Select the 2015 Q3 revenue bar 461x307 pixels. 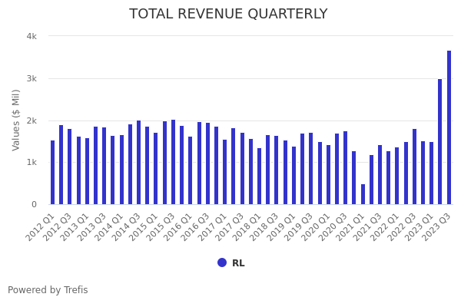[174, 162]
